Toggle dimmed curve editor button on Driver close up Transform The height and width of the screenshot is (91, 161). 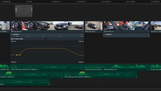(146, 34)
